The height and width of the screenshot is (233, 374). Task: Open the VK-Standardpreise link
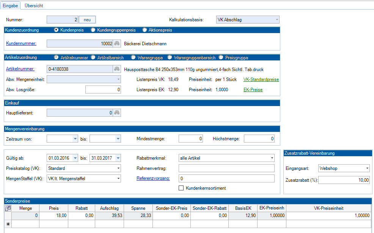[x=261, y=79]
